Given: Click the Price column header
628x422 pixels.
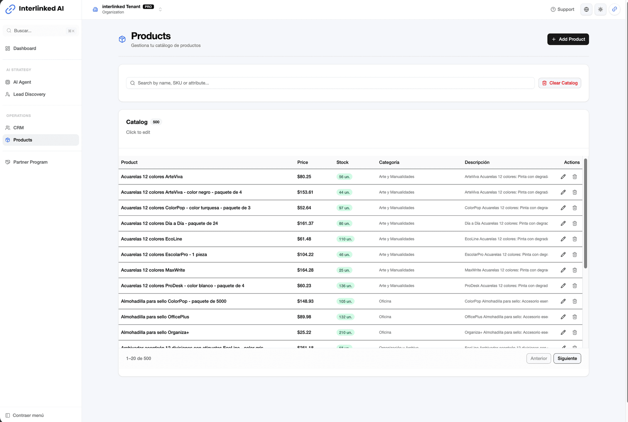Looking at the screenshot, I should pyautogui.click(x=303, y=162).
